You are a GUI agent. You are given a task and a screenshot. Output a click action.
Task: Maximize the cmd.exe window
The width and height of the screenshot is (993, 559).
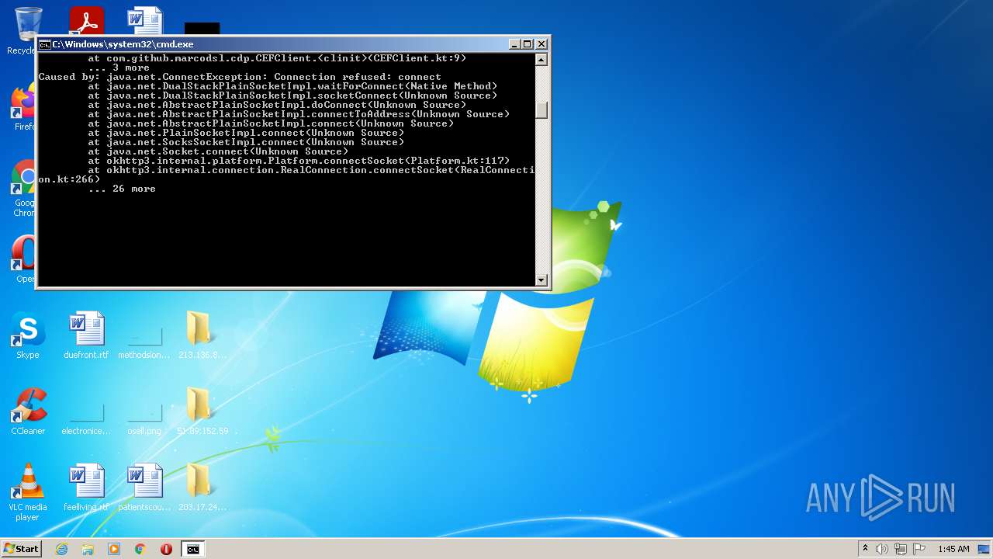(x=528, y=44)
